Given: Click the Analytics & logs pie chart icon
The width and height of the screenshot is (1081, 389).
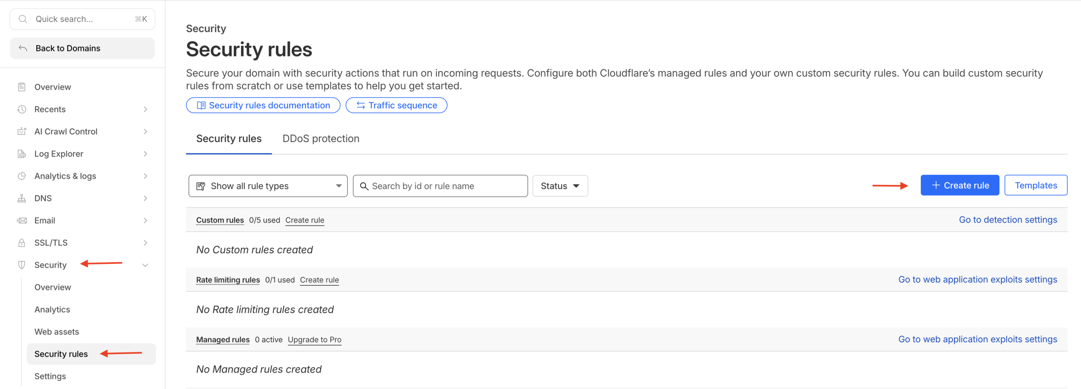Looking at the screenshot, I should (x=22, y=176).
